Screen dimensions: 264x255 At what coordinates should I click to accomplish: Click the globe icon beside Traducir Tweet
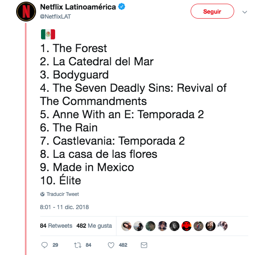(x=42, y=194)
